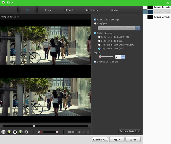Decrease depth value with down stepper arrow
The width and height of the screenshot is (171, 144).
123,58
